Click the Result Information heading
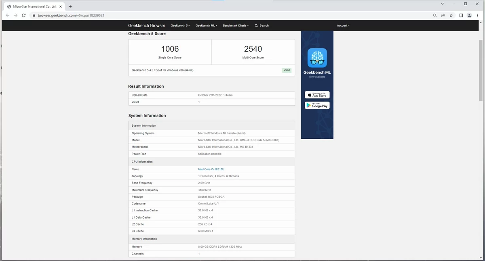Screen dimensions: 485x261 coord(146,86)
